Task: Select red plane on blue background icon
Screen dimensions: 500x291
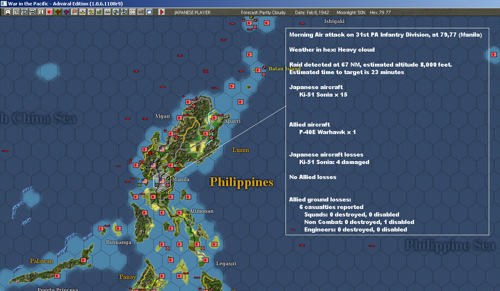Action: [x=66, y=12]
